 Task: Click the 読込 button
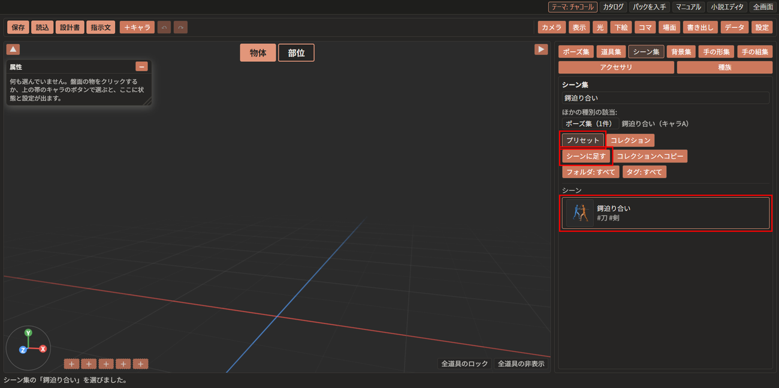coord(42,28)
